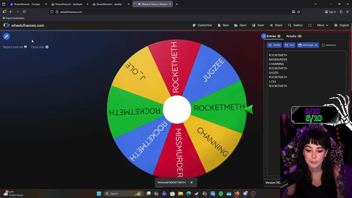The height and width of the screenshot is (198, 352).
Task: Open File Explorer from taskbar
Action: (x=180, y=194)
